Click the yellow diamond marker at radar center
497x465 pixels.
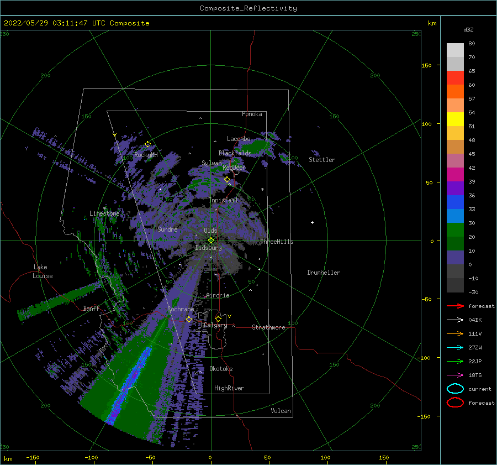point(211,241)
